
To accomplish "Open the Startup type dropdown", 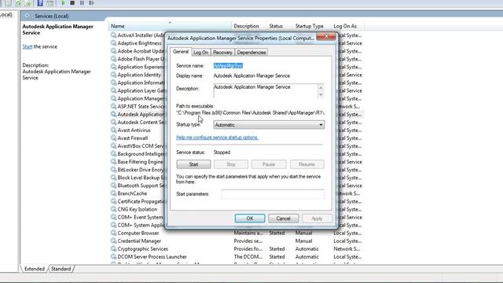I will pos(269,125).
